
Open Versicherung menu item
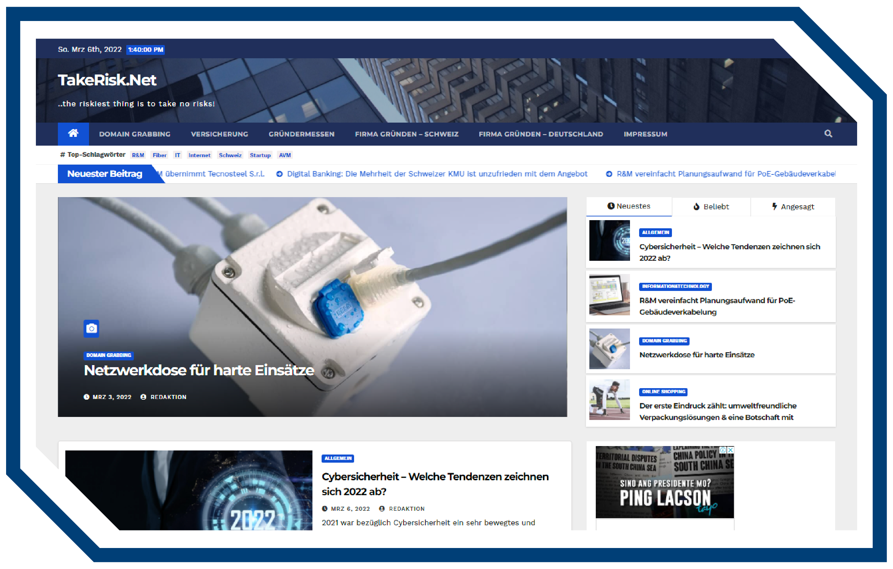(x=220, y=134)
